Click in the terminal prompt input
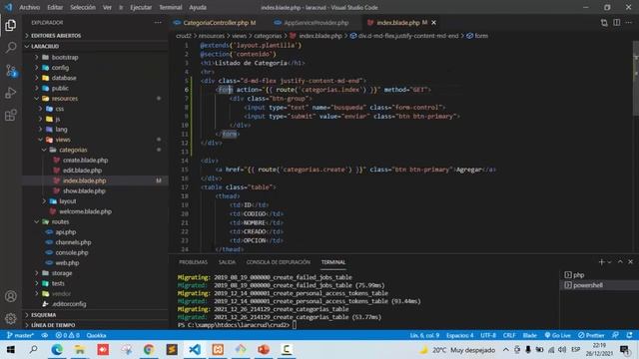639x359 pixels. tap(295, 325)
